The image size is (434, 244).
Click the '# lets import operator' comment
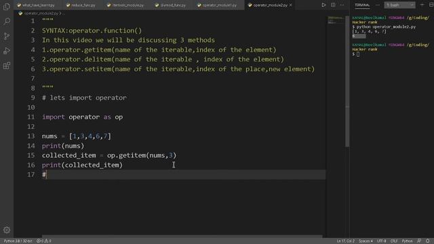point(84,98)
